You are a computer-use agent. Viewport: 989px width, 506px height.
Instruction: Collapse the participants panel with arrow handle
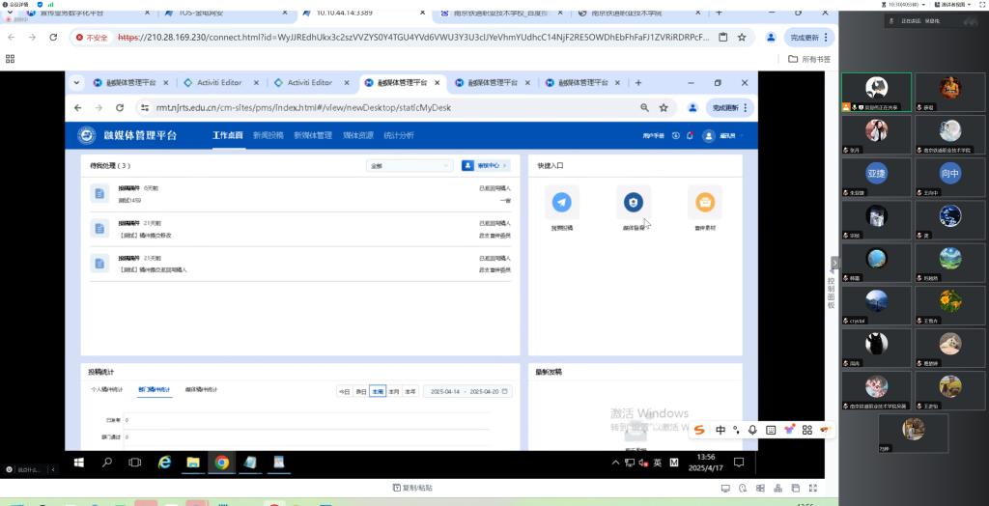(834, 263)
